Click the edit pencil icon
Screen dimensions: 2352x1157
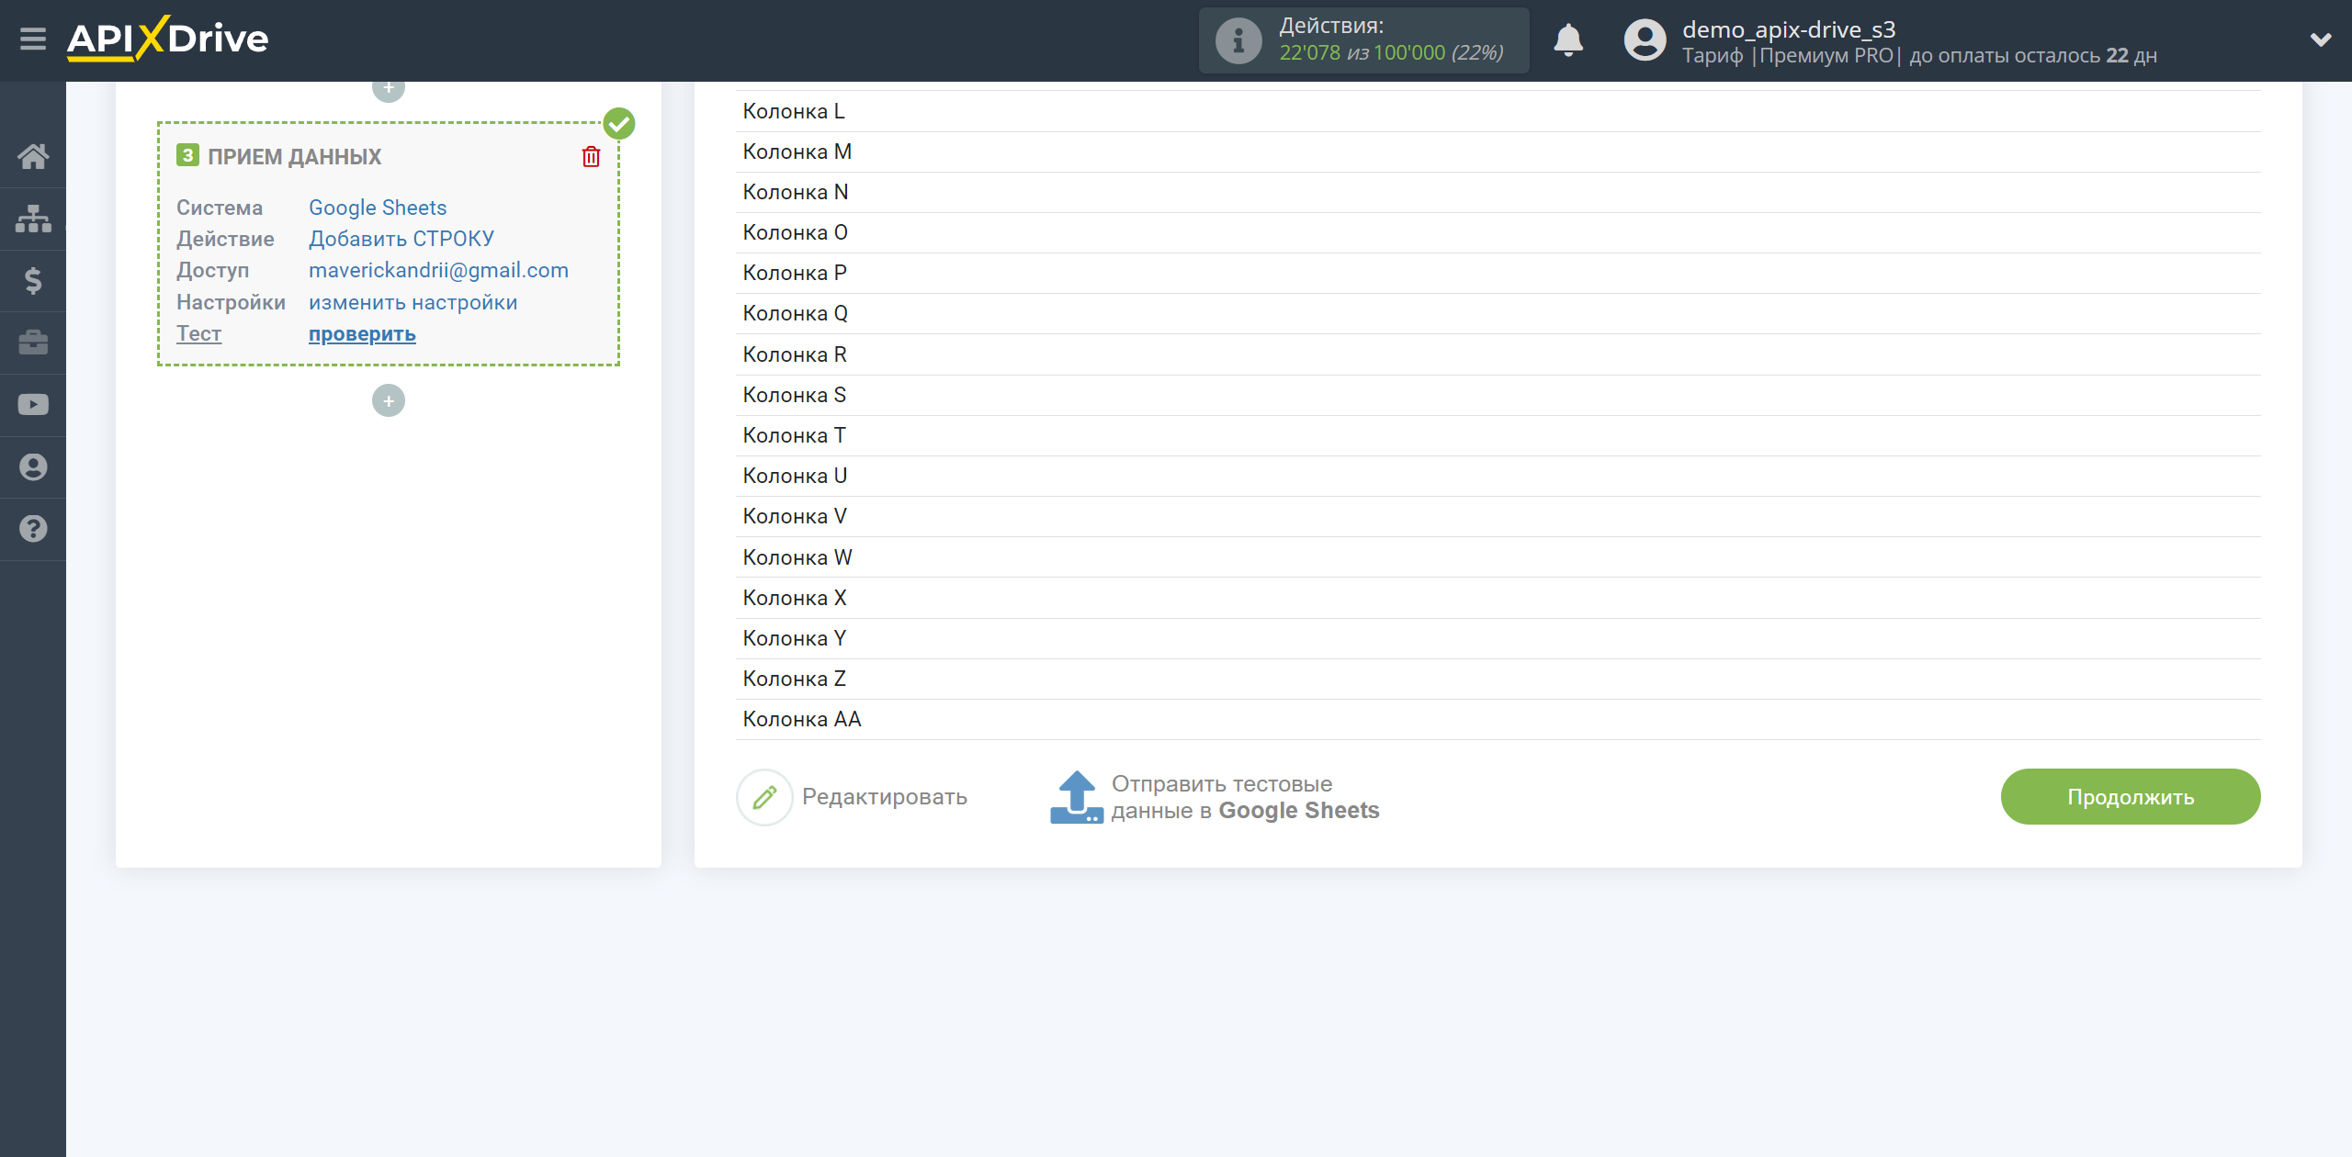click(764, 797)
